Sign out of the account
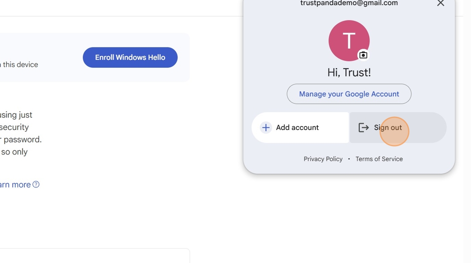Viewport: 471px width, 263px height. point(398,128)
